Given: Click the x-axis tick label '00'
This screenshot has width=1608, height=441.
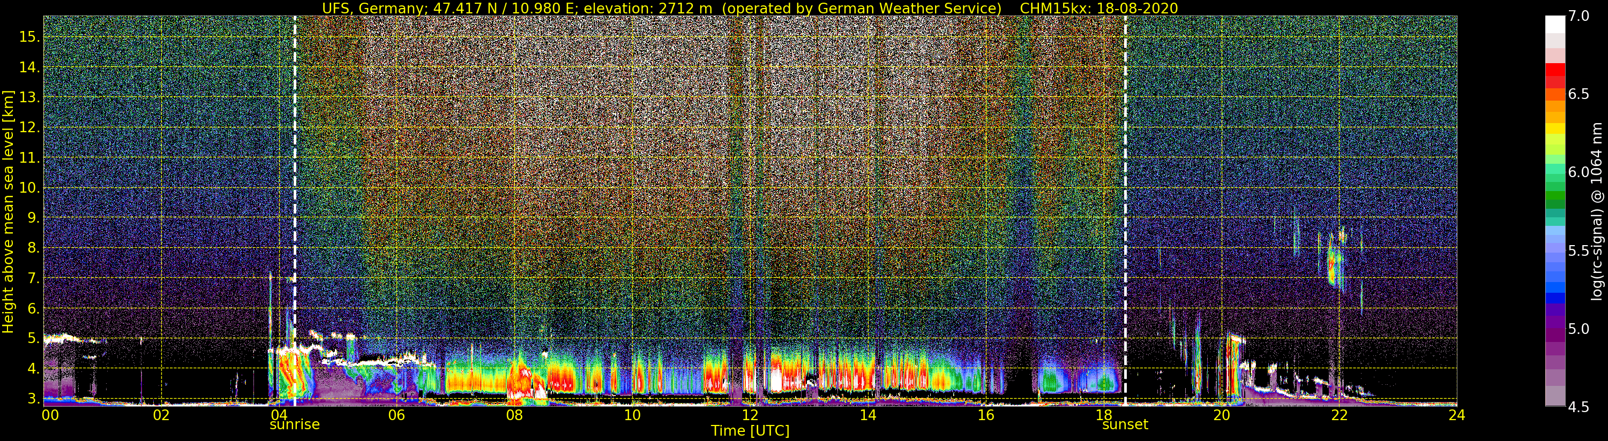Looking at the screenshot, I should click(x=50, y=415).
